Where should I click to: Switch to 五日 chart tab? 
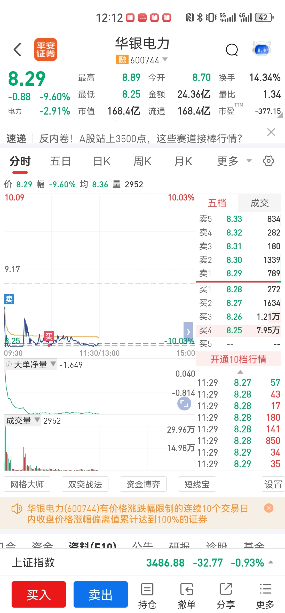[x=60, y=161]
